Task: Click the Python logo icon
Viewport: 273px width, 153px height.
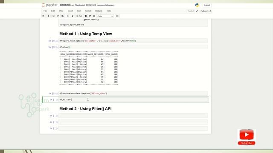Action: [x=197, y=5]
